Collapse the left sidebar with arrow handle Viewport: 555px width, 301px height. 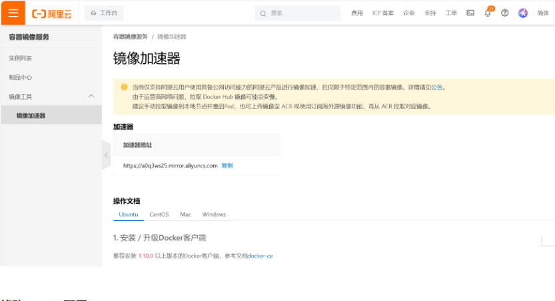(x=106, y=155)
